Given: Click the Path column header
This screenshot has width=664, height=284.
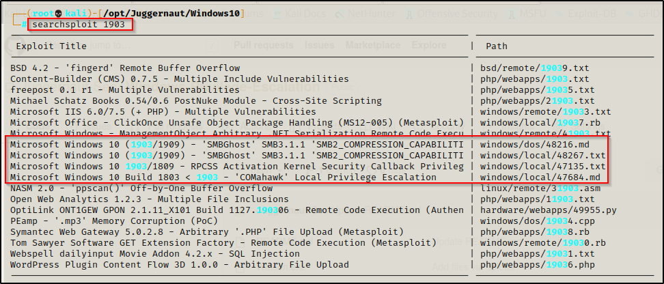Looking at the screenshot, I should click(496, 46).
